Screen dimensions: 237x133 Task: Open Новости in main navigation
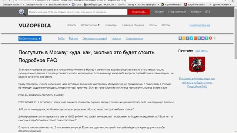(71, 25)
